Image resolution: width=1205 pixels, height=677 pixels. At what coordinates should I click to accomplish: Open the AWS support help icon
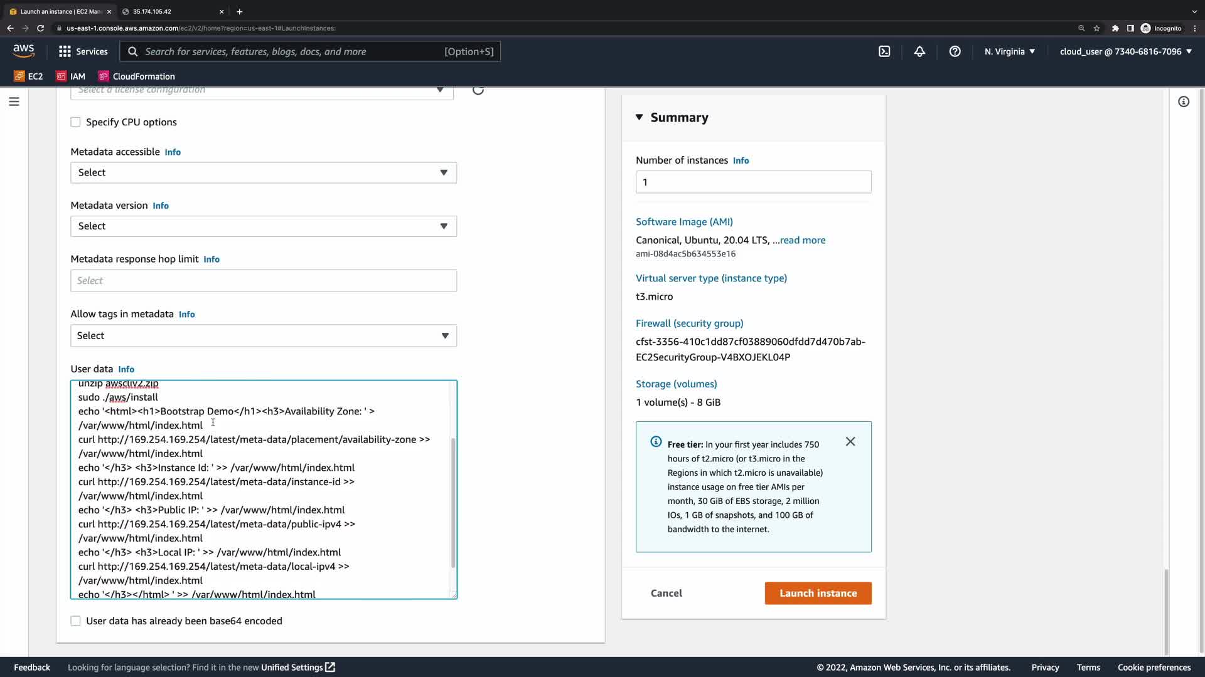[x=955, y=51]
